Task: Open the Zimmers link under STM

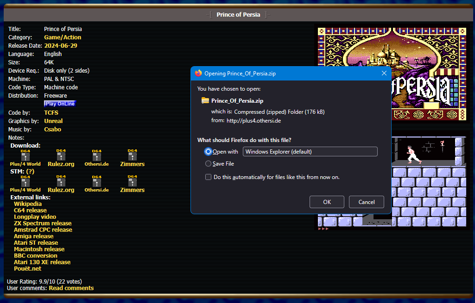Action: click(133, 190)
